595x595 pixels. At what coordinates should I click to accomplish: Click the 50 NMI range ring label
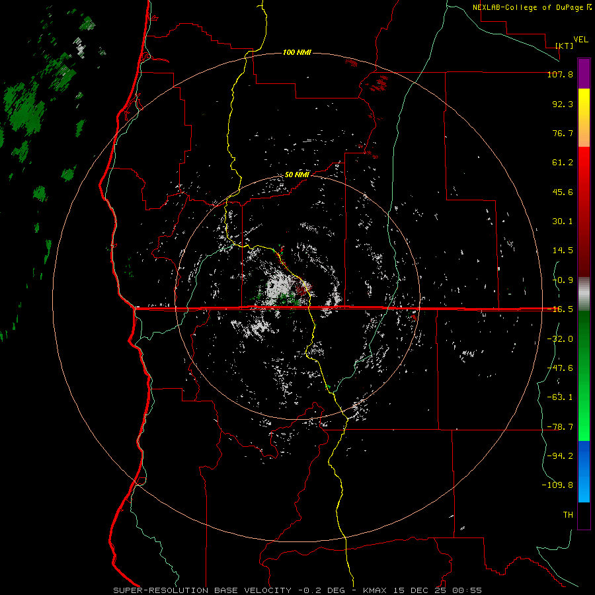pos(297,175)
